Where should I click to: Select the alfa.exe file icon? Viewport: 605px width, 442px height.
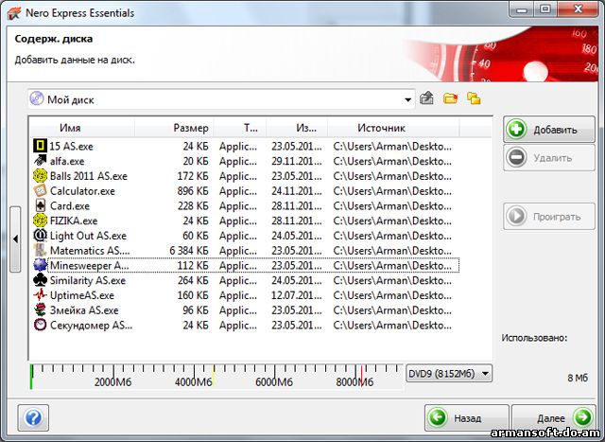pyautogui.click(x=40, y=161)
